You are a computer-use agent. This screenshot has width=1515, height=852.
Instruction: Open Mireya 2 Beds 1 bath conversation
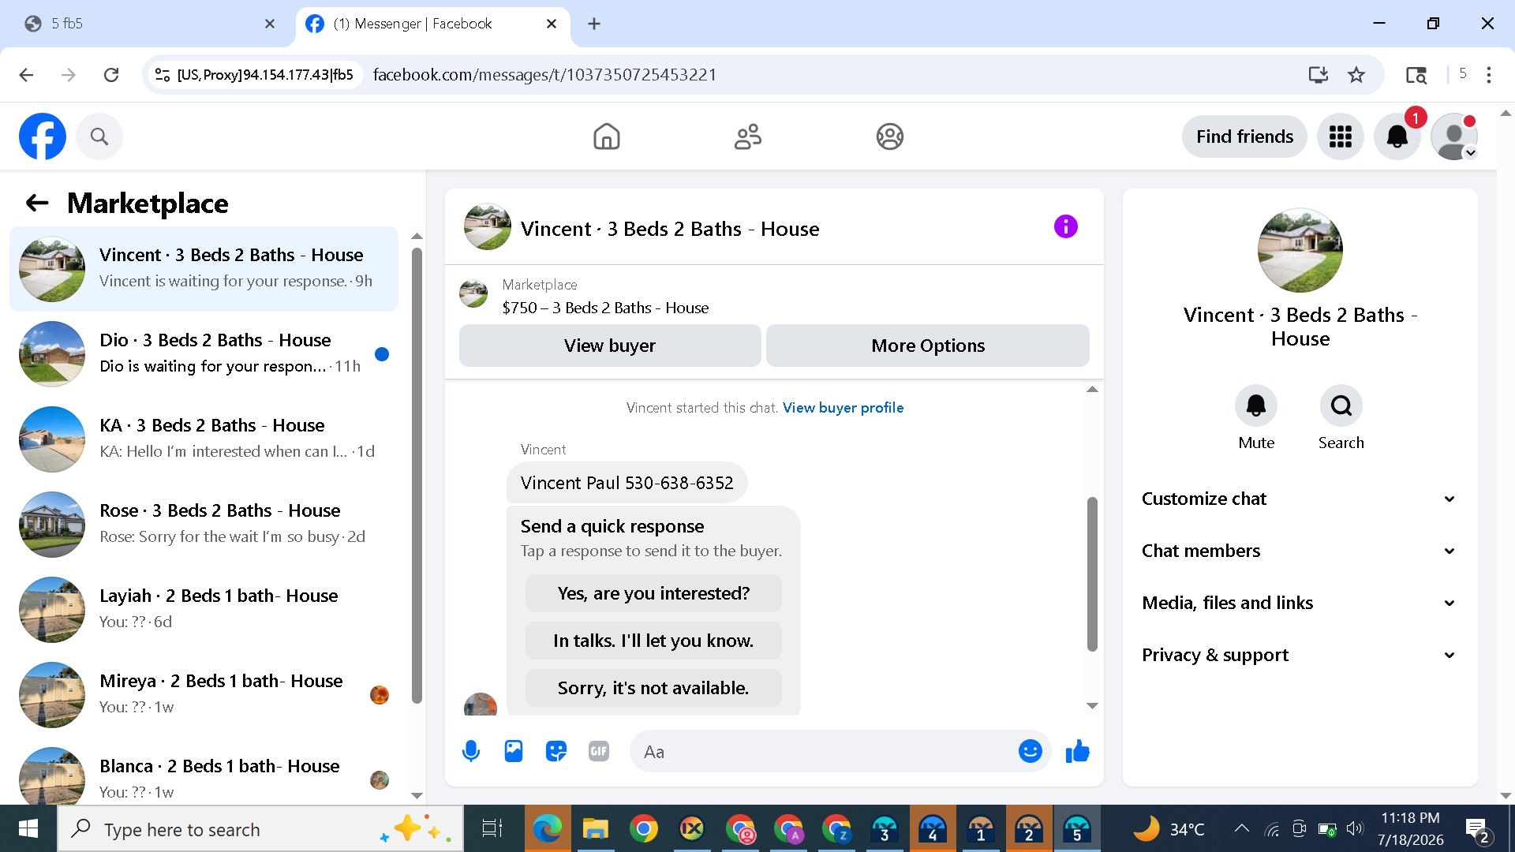[x=204, y=695]
